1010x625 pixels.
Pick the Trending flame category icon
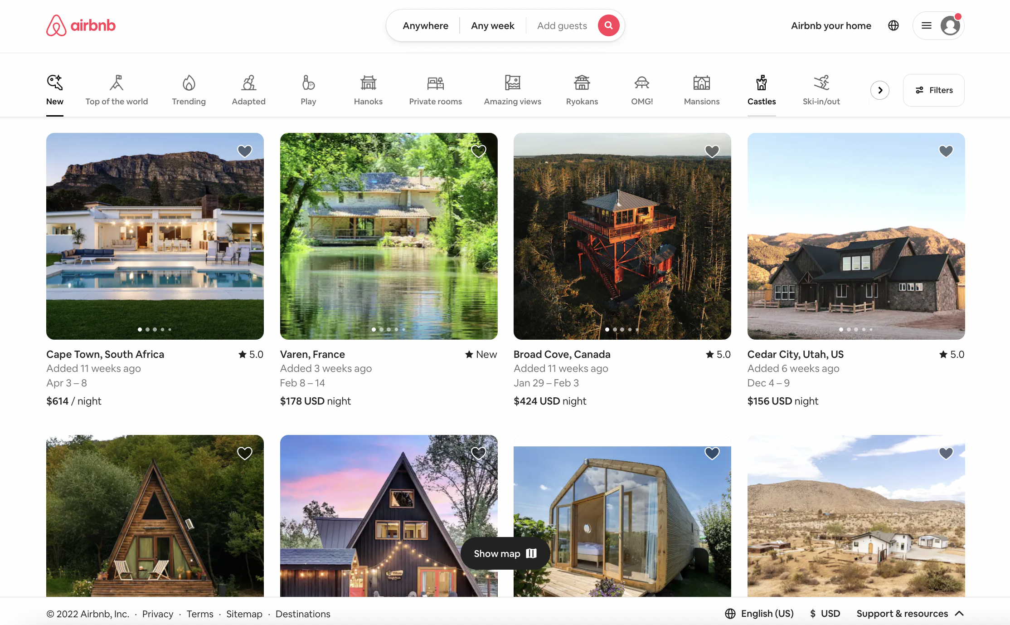pos(189,83)
